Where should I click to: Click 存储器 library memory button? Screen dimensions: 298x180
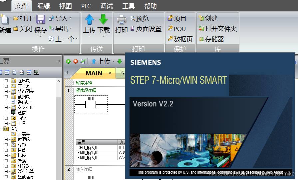click(211, 39)
